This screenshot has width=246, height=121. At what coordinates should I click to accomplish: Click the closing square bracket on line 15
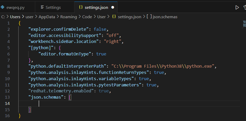pyautogui.click(x=30, y=110)
